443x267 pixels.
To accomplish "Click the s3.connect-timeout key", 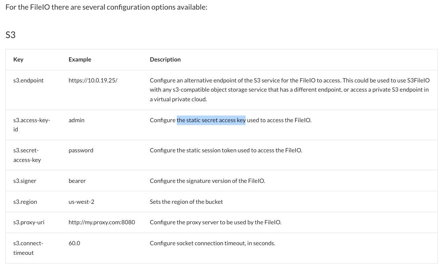I will click(28, 248).
